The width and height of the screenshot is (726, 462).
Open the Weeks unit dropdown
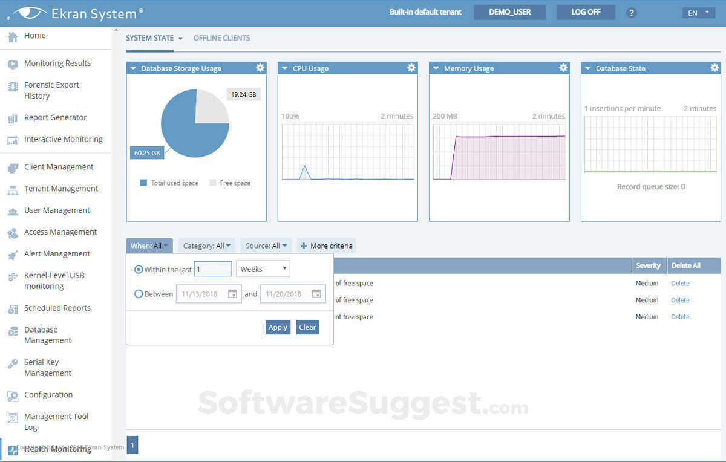pyautogui.click(x=263, y=269)
